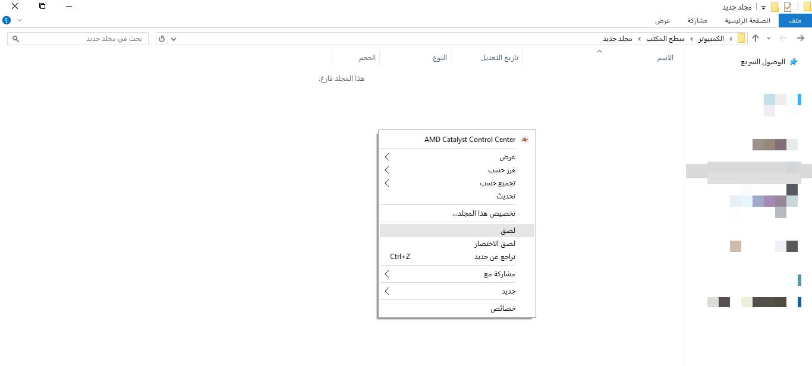Image resolution: width=812 pixels, height=366 pixels.
Task: Click the هذا المجلد فارغ message
Action: [x=342, y=78]
